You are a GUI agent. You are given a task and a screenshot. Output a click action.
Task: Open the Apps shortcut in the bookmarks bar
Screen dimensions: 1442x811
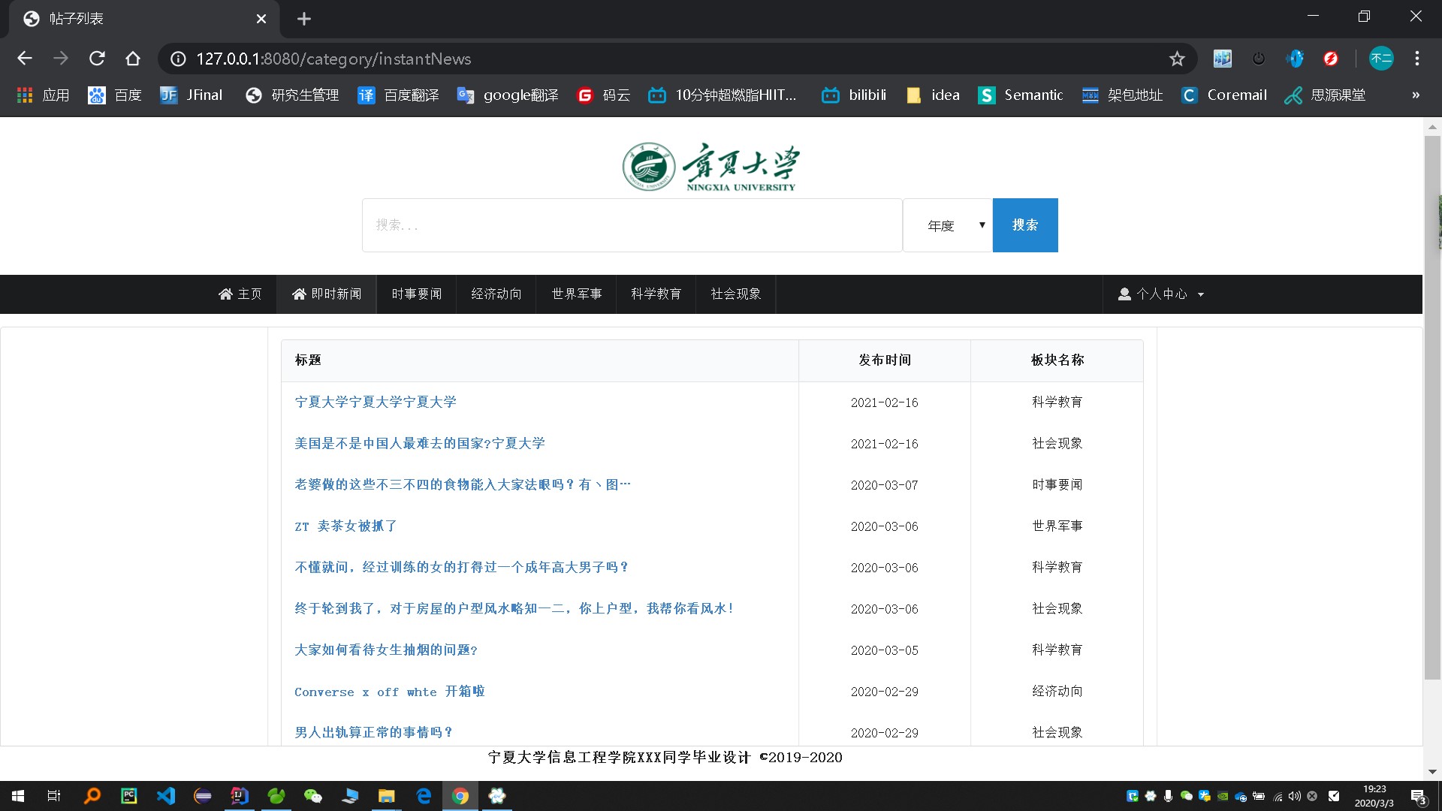(x=43, y=95)
